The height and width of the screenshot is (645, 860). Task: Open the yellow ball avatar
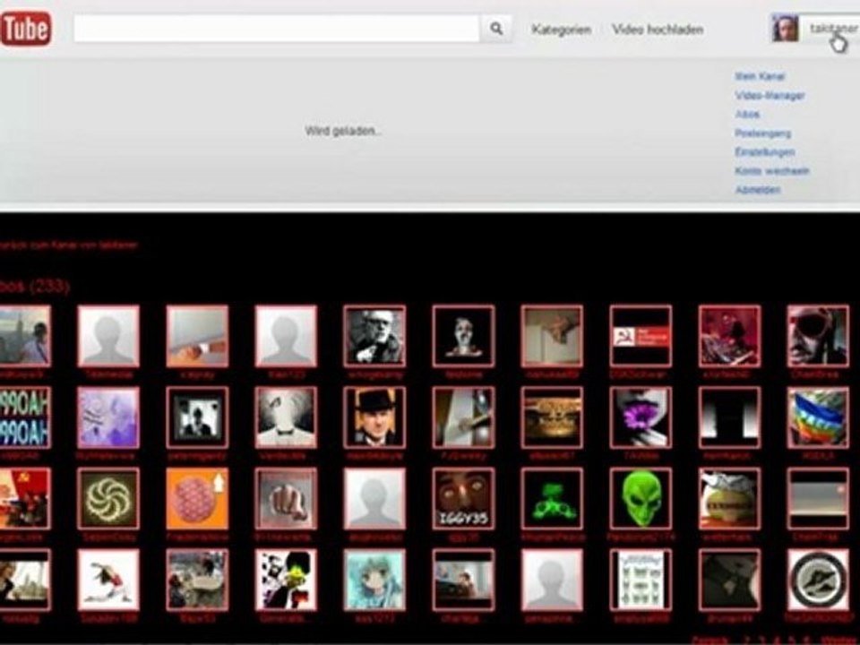tap(729, 499)
